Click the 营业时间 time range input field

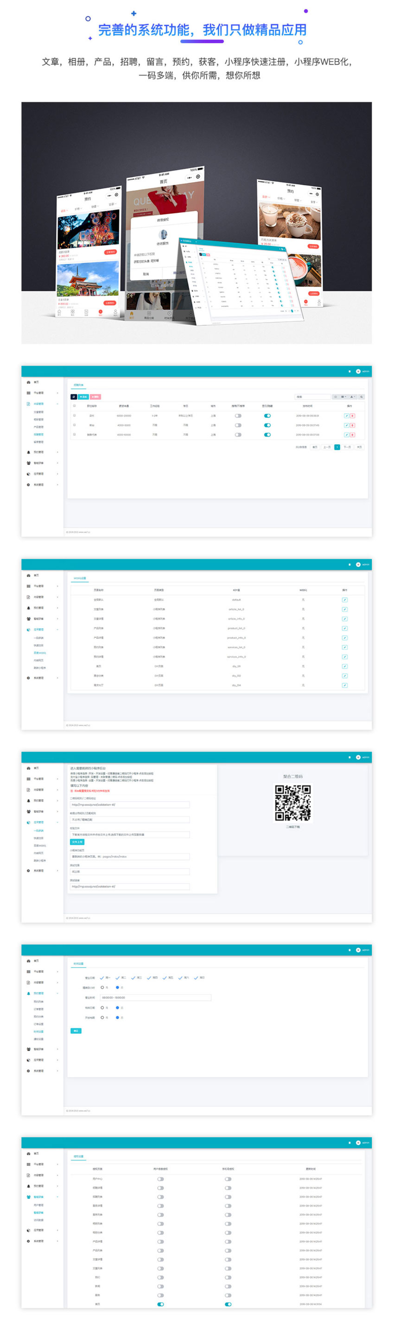pyautogui.click(x=155, y=997)
